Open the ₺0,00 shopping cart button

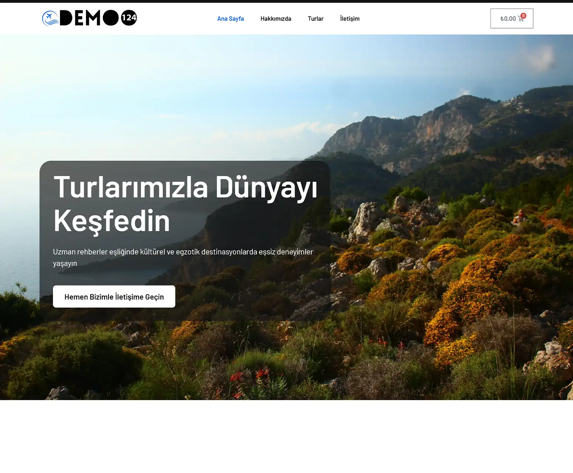512,19
